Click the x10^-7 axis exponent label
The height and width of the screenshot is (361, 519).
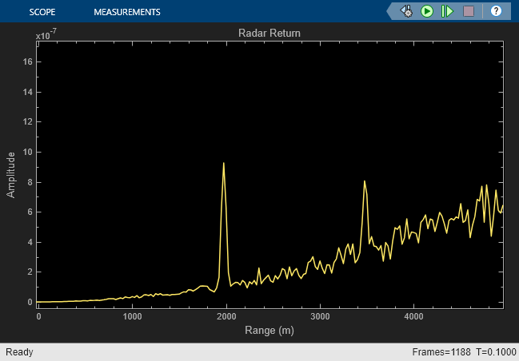click(46, 34)
